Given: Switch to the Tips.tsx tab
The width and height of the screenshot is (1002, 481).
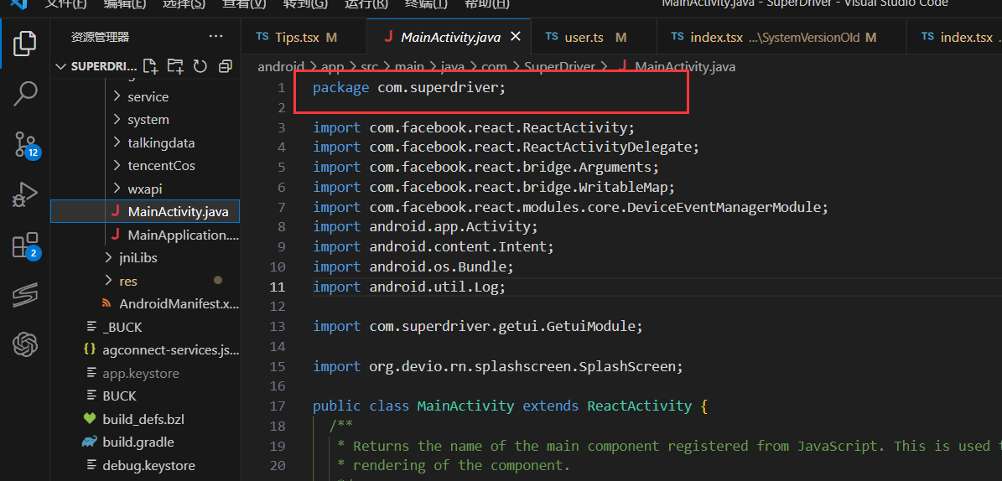Looking at the screenshot, I should click(x=304, y=37).
